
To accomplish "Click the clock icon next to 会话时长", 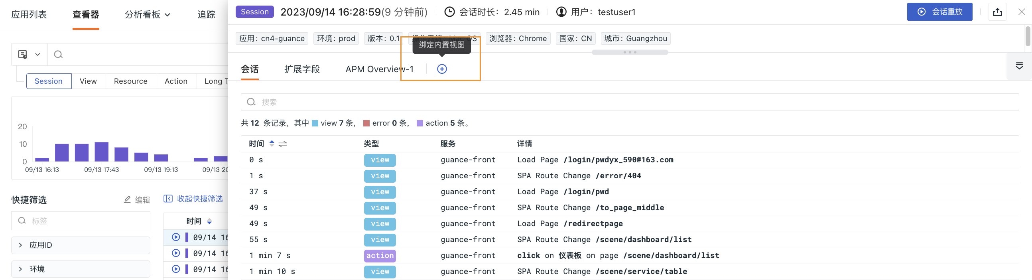I will point(449,12).
